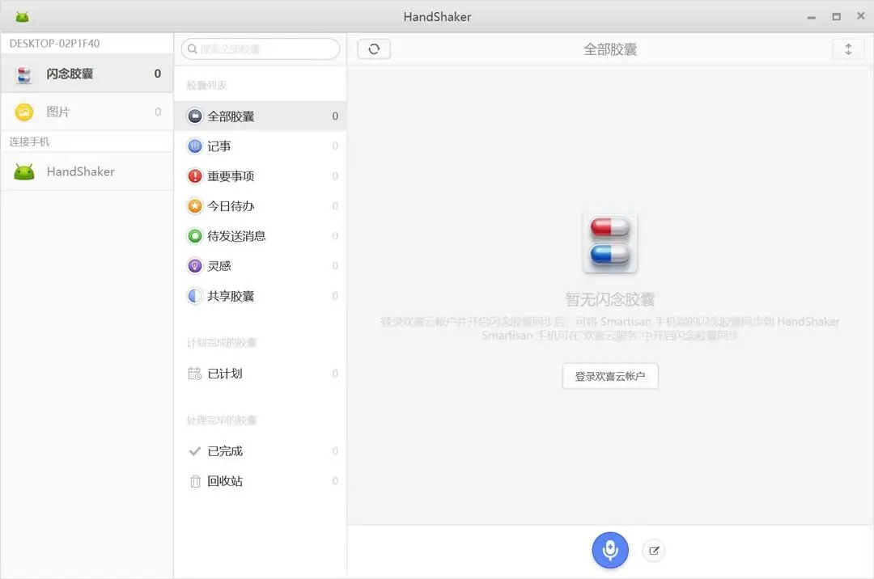This screenshot has width=874, height=579.
Task: Click the blue microphone to record voice capsule
Action: tap(609, 550)
